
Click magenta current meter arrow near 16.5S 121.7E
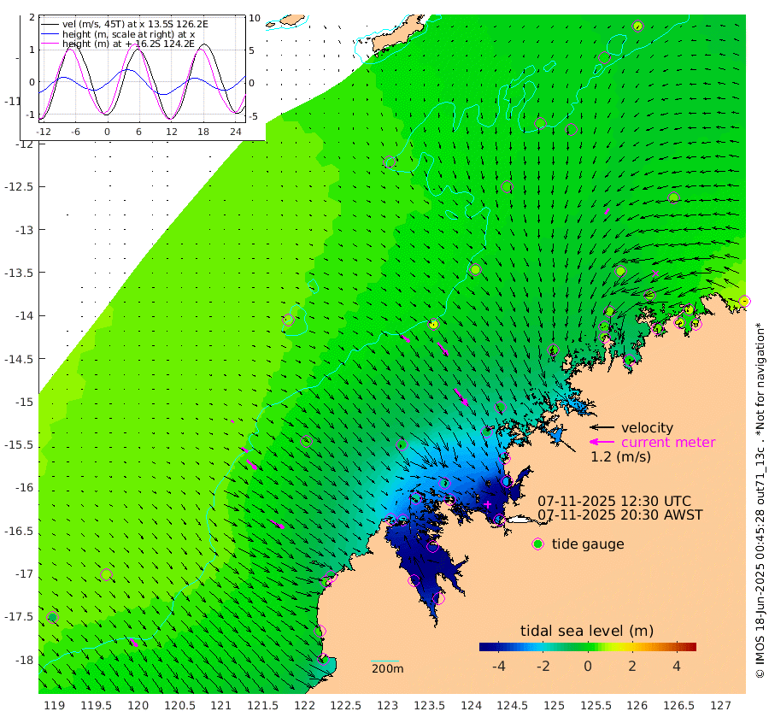pyautogui.click(x=277, y=525)
